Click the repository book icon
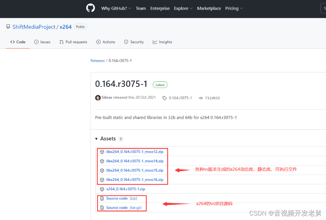This screenshot has height=220, width=326. pos(8,27)
